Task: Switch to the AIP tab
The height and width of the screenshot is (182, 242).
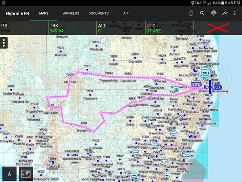Action: click(126, 13)
